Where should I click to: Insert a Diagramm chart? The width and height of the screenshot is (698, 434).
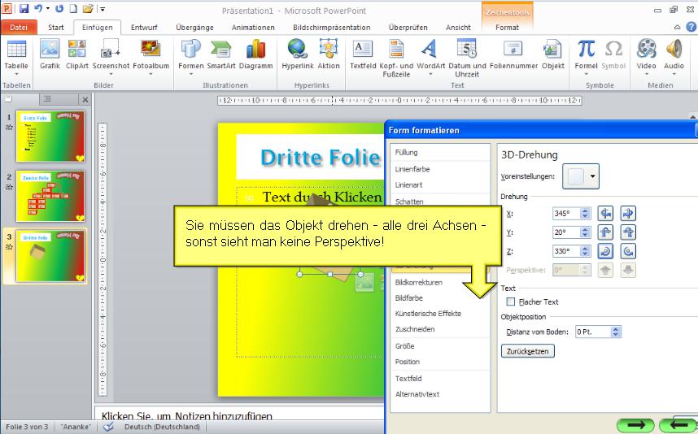coord(256,54)
